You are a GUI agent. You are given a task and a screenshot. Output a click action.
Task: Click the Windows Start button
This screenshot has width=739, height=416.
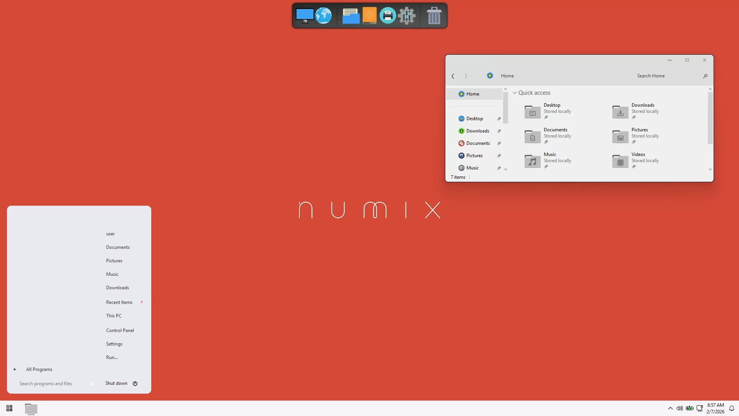[x=9, y=408]
